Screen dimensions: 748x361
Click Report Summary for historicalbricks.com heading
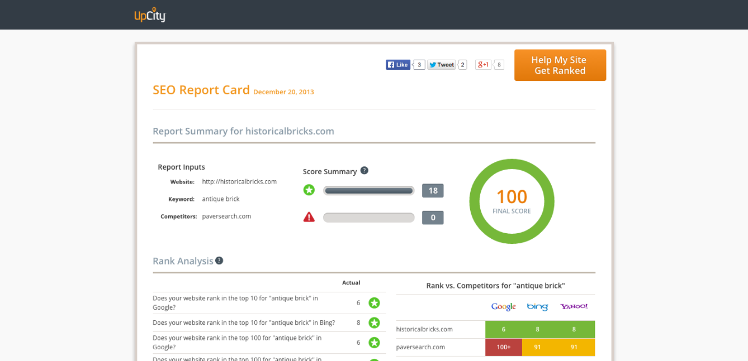(243, 131)
